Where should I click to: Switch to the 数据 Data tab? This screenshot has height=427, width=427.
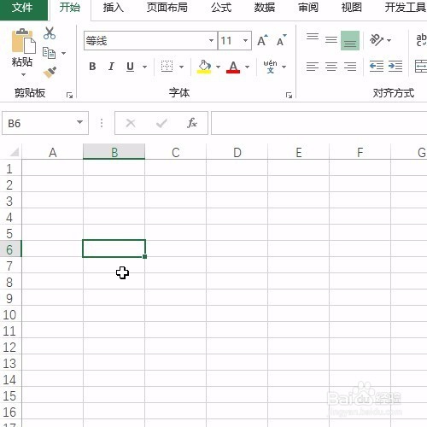point(265,8)
